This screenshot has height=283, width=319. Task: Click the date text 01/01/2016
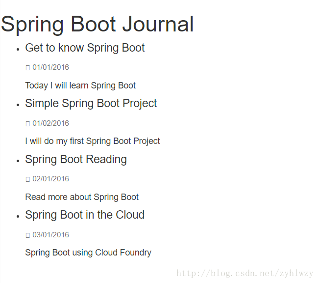pyautogui.click(x=50, y=67)
